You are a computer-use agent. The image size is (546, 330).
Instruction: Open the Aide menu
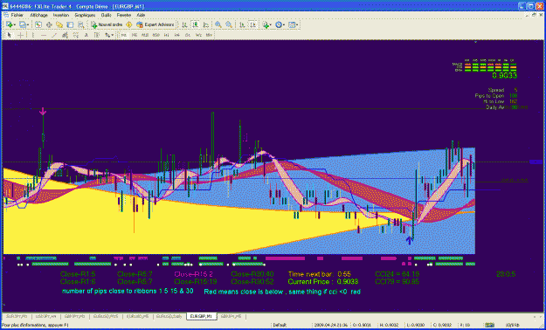(x=141, y=16)
